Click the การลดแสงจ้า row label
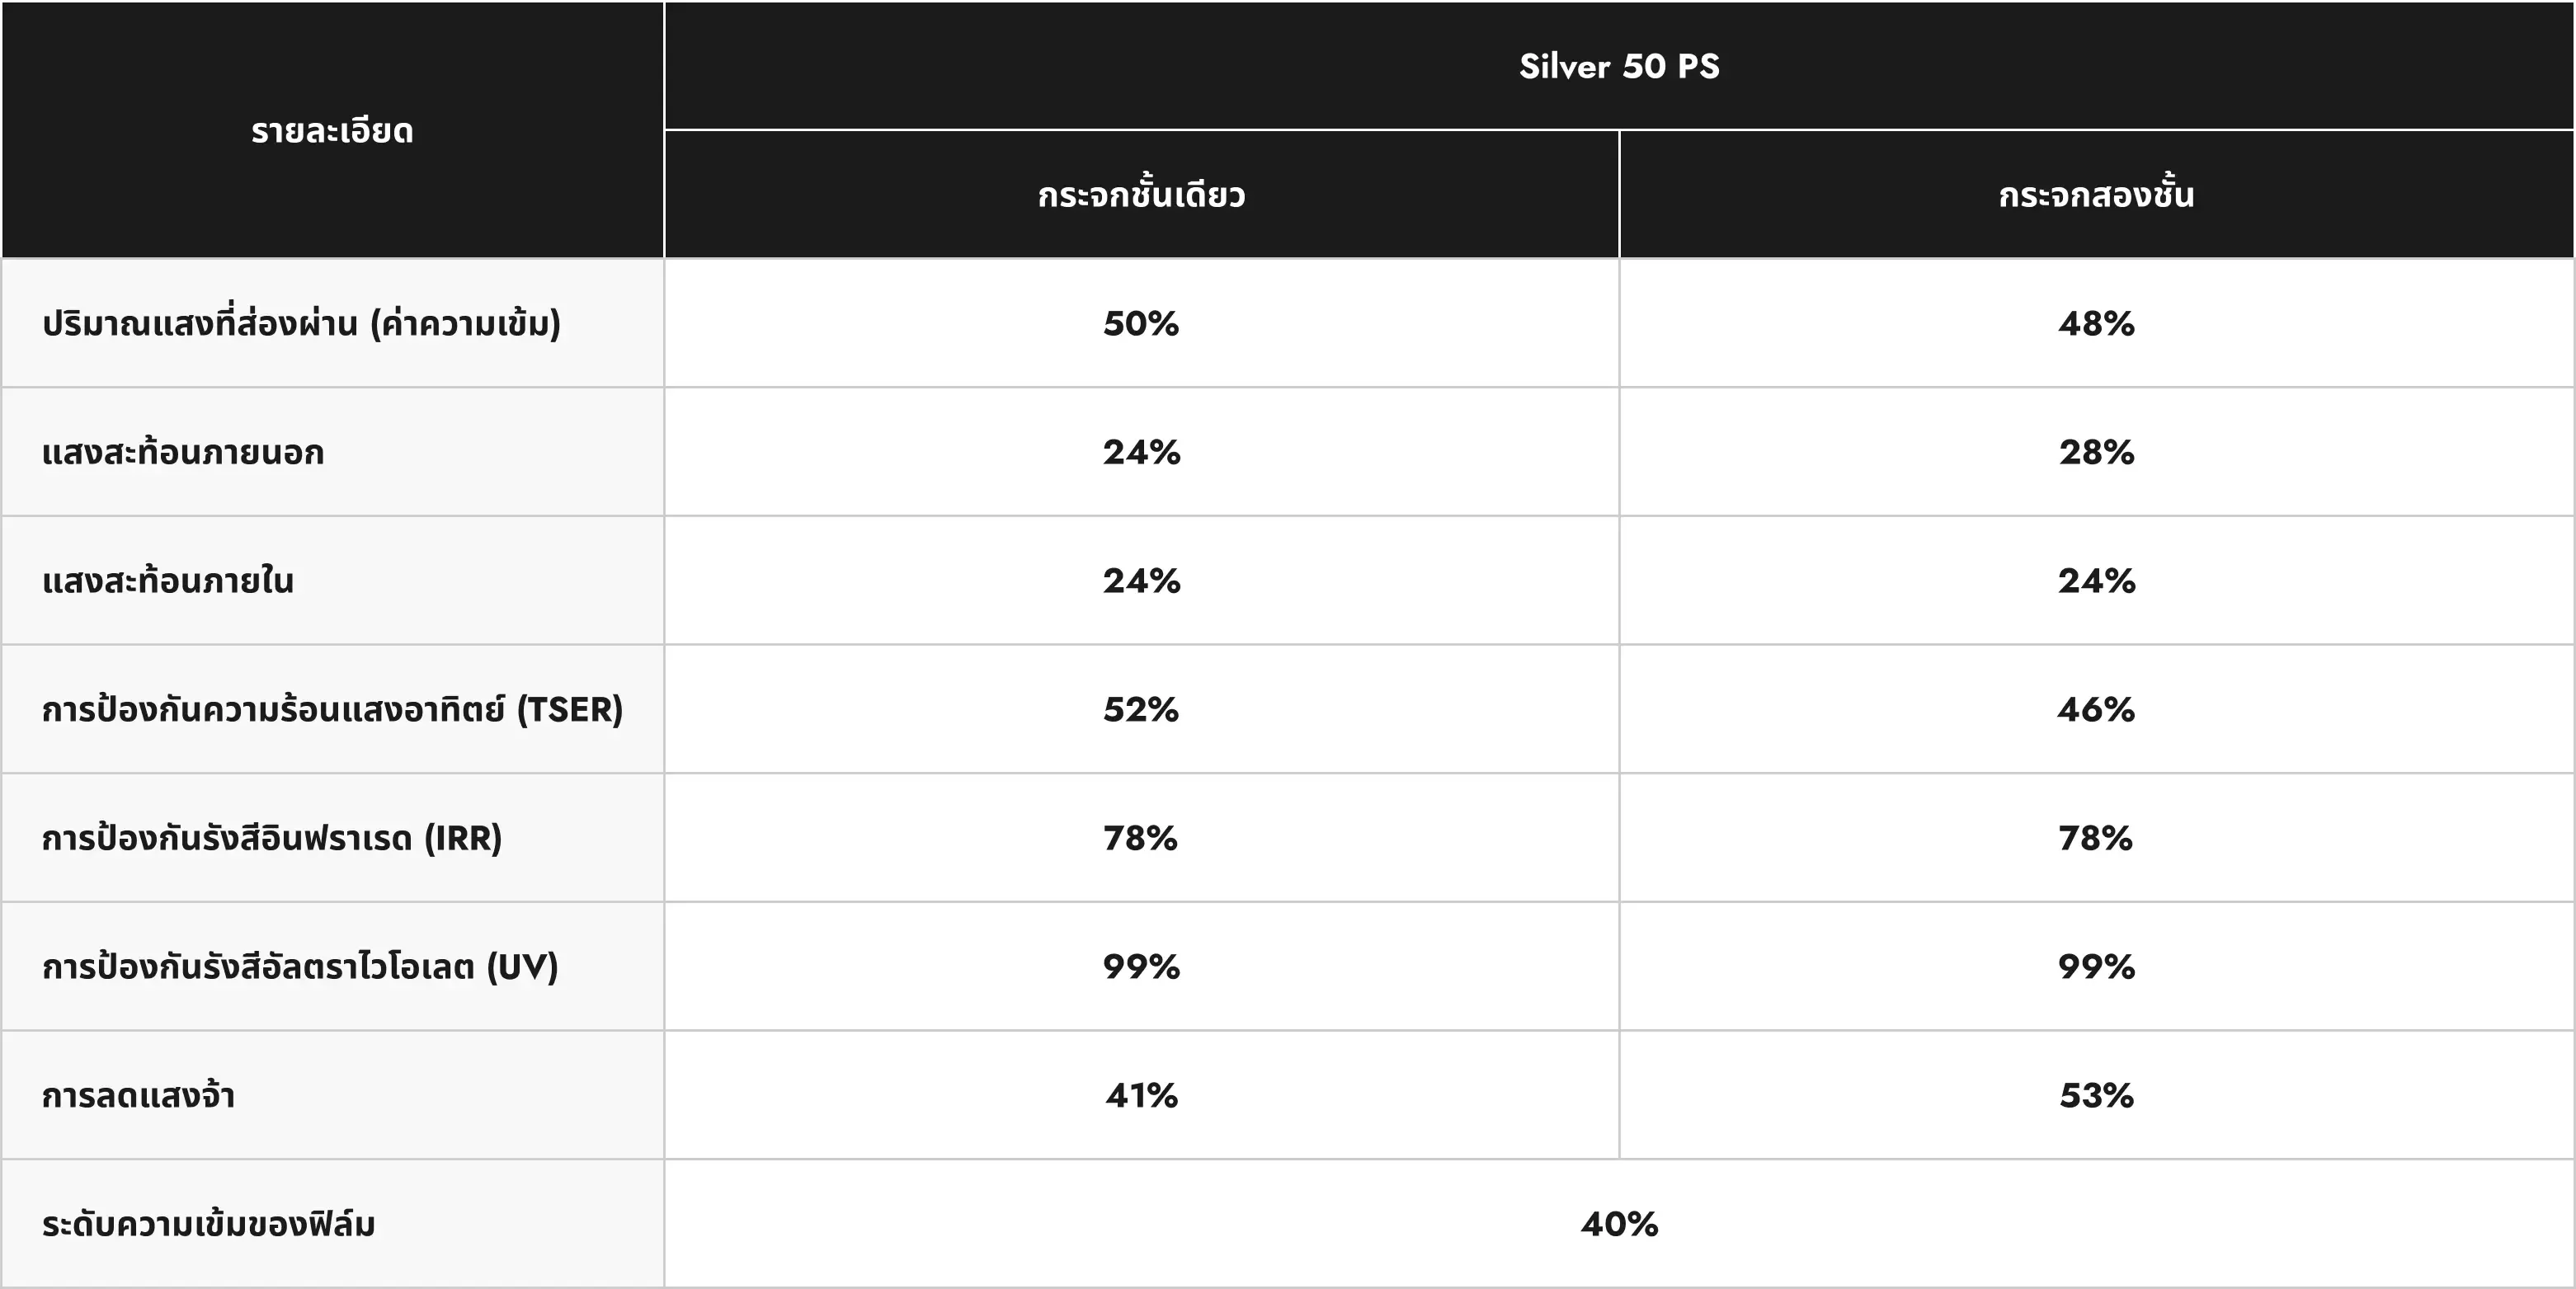Screen dimensions: 2576x1289 (x=138, y=1095)
